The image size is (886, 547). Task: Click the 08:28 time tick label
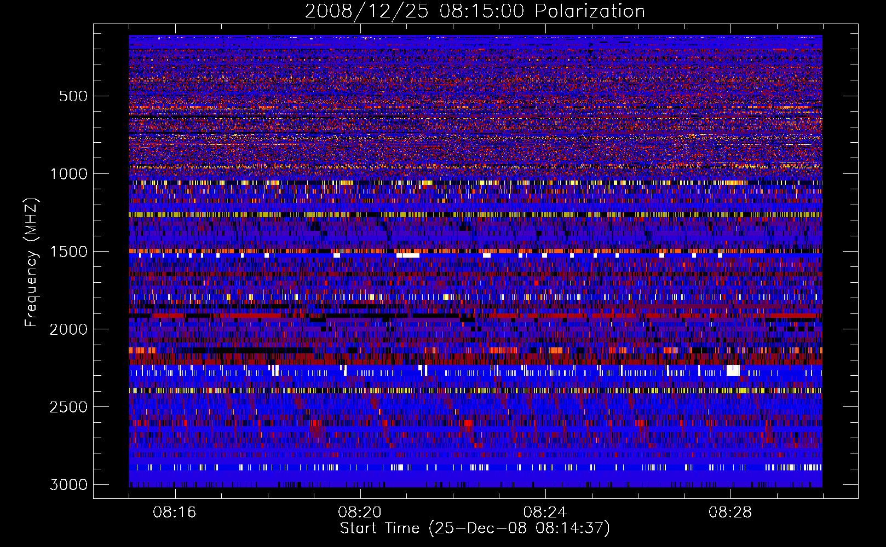point(730,513)
